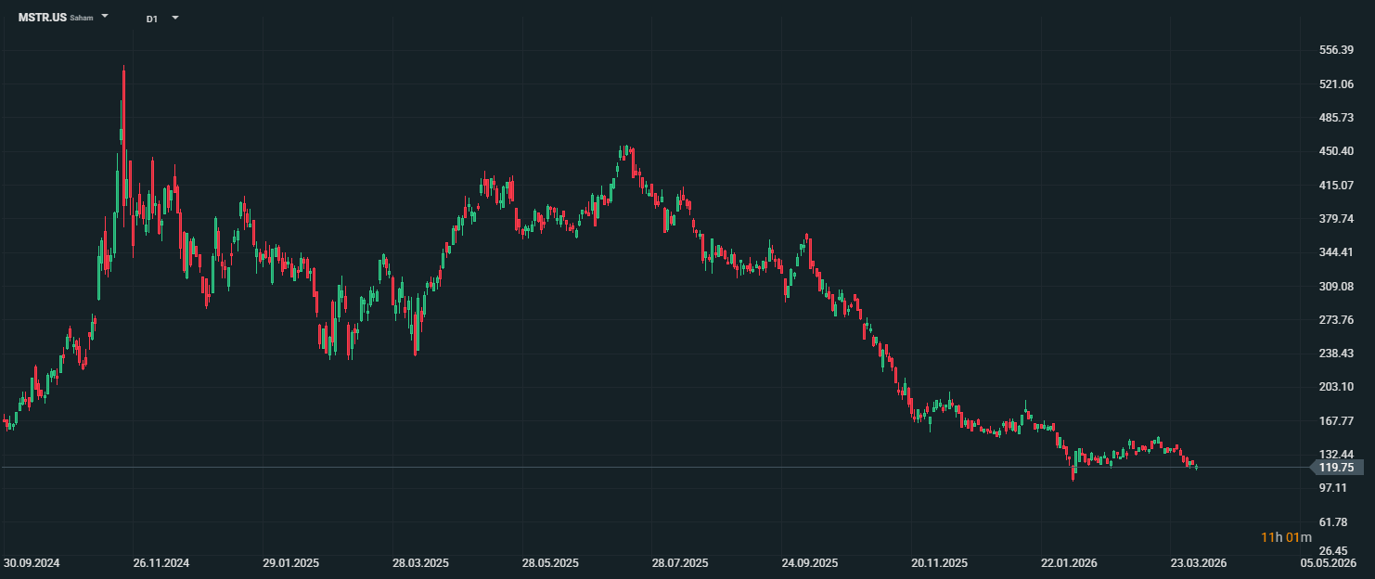Click the 05.05.2026 date marker

1328,563
